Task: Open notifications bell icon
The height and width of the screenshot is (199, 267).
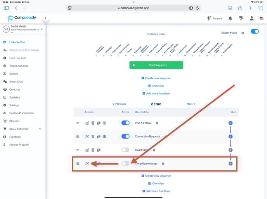Action: (230, 18)
